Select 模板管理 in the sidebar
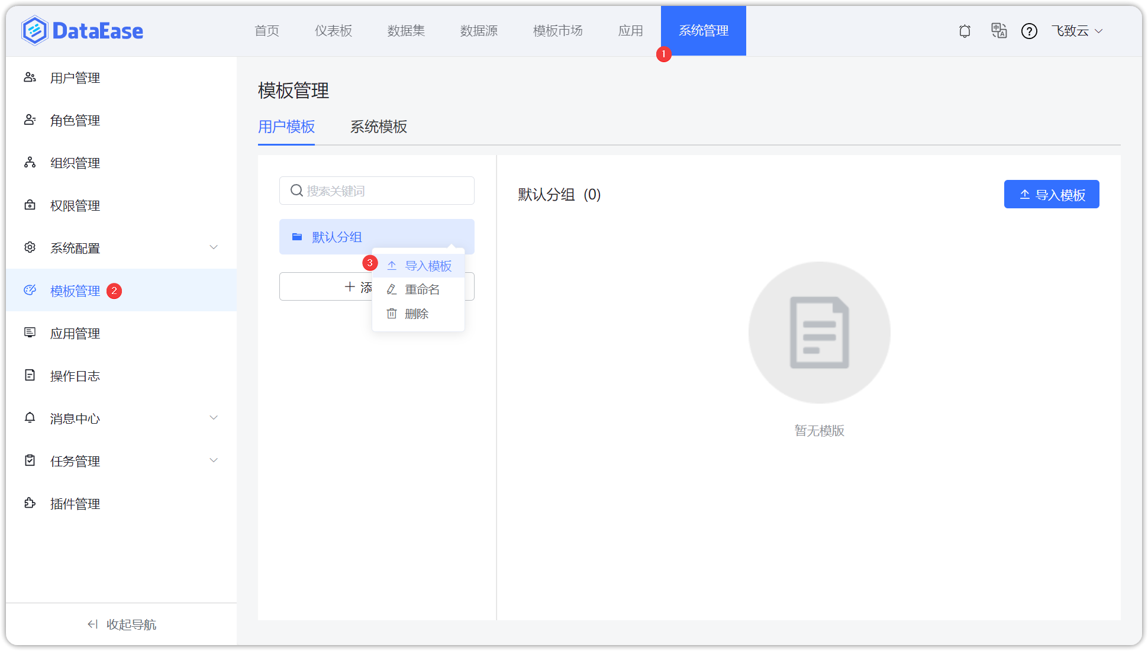1148x651 pixels. (x=121, y=290)
